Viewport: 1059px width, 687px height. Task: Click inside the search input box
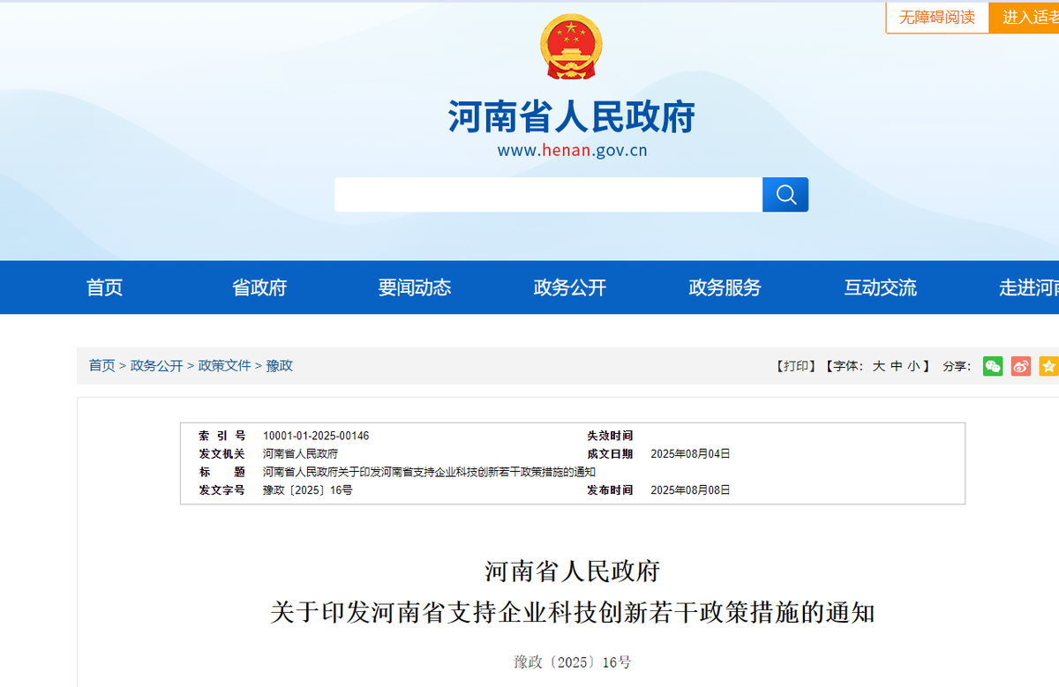click(x=547, y=194)
